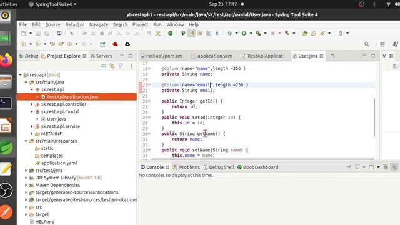The height and width of the screenshot is (225, 400).
Task: Open the application.yaml editor tab
Action: coord(212,56)
